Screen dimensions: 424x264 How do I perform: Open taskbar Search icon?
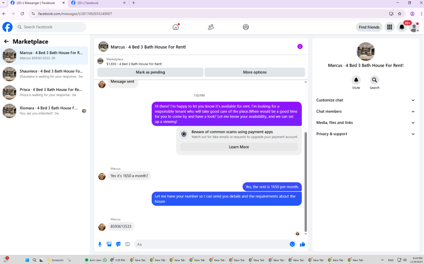35,260
